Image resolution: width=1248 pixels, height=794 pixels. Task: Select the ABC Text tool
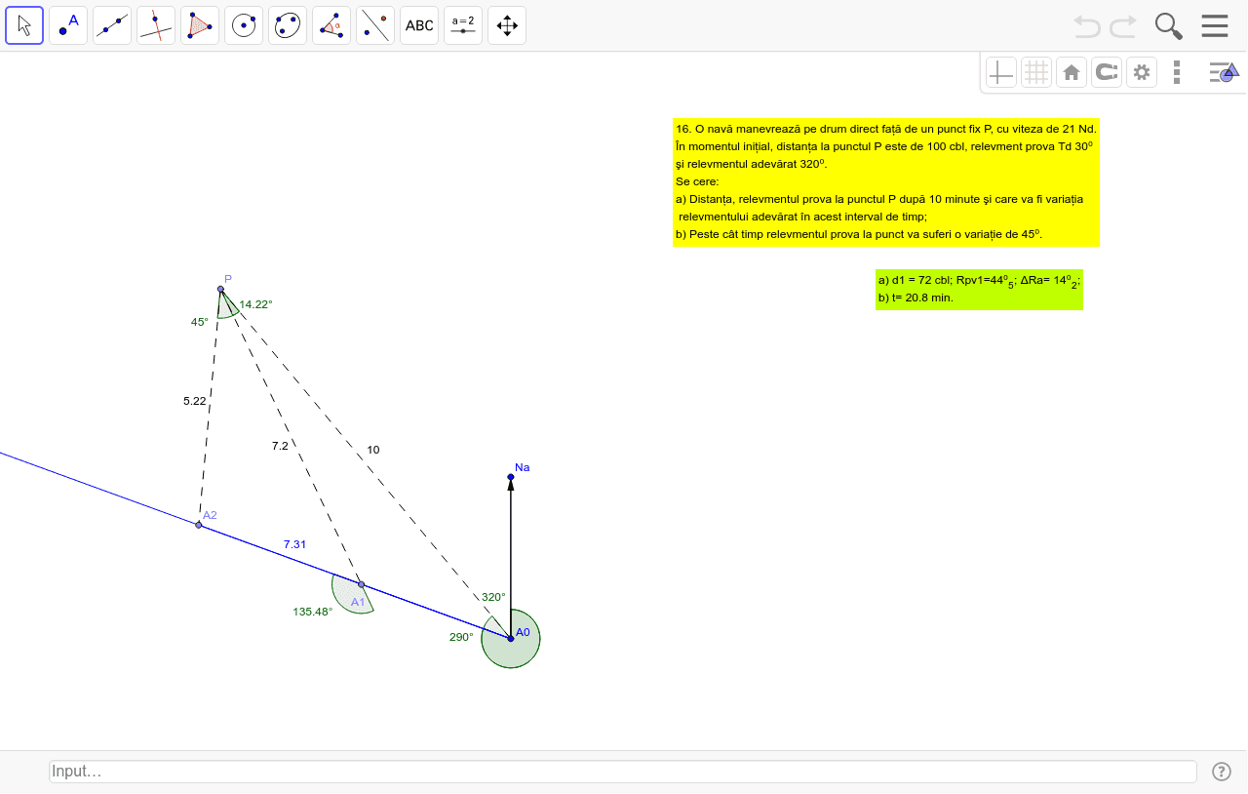pos(419,25)
